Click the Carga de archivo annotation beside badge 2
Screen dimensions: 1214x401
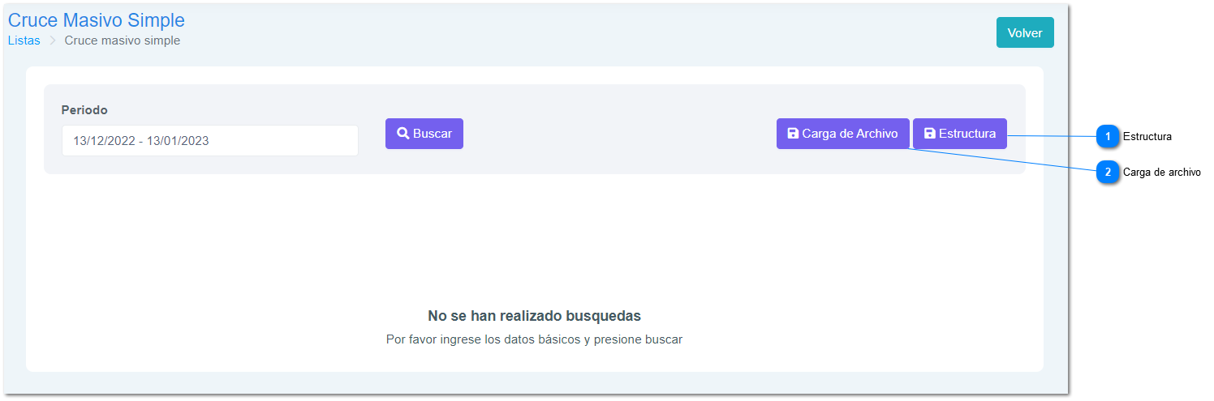click(1161, 172)
